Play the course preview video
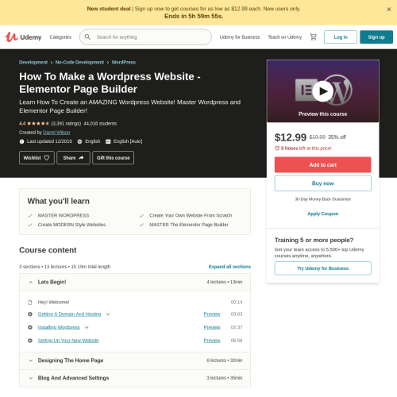Image resolution: width=397 pixels, height=397 pixels. point(322,91)
